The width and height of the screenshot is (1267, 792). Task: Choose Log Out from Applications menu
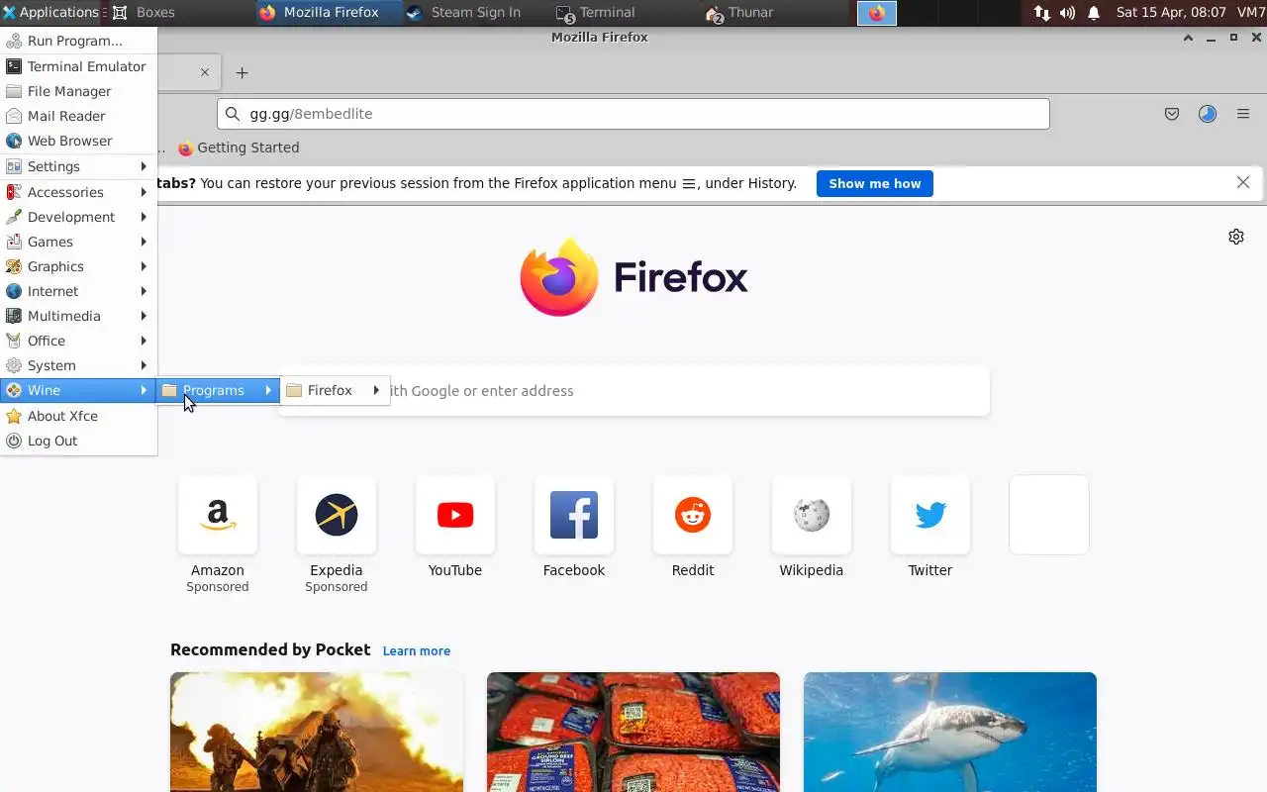click(78, 441)
